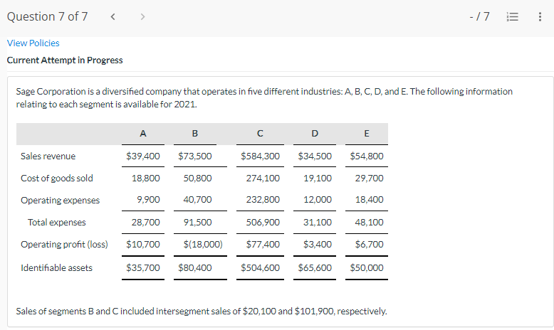
Task: Click the Sage Corporation problem description paragraph
Action: [264, 97]
